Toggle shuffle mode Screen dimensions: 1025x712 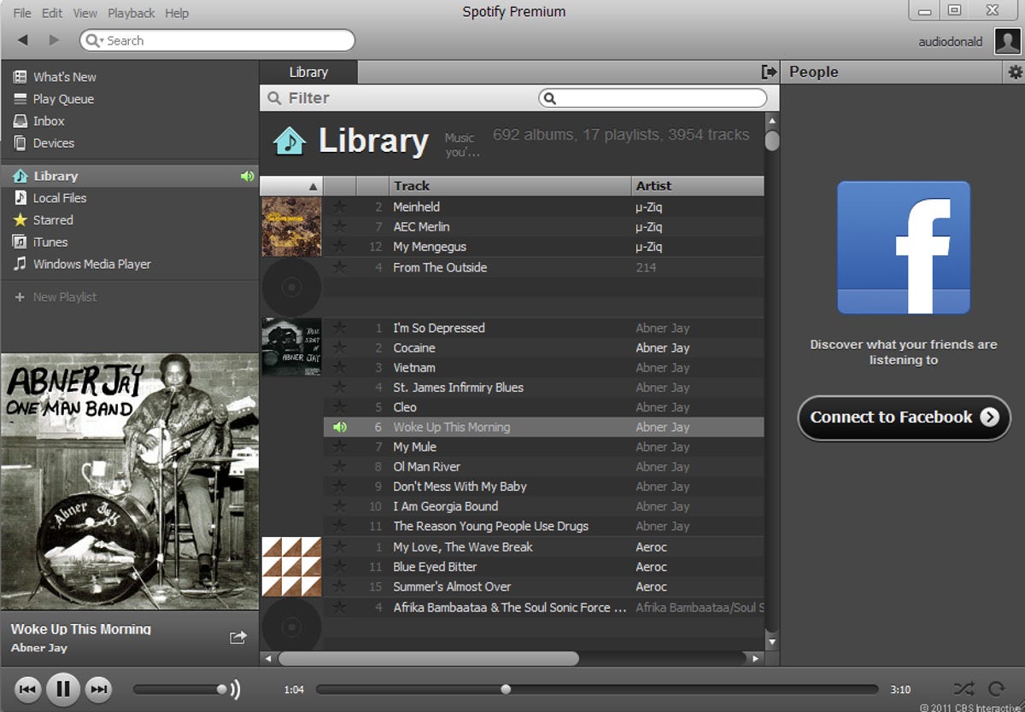coord(963,689)
